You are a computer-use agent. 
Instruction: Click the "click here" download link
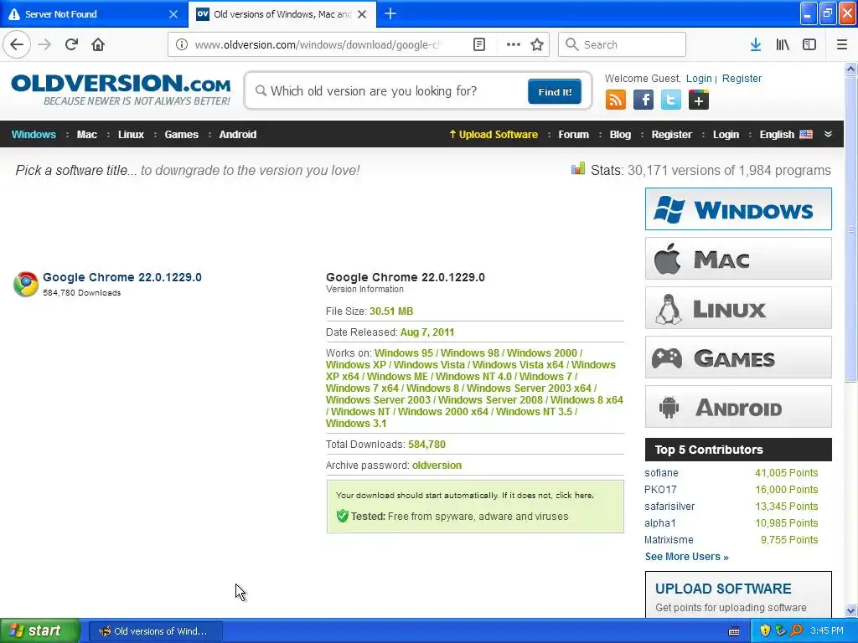pyautogui.click(x=574, y=496)
